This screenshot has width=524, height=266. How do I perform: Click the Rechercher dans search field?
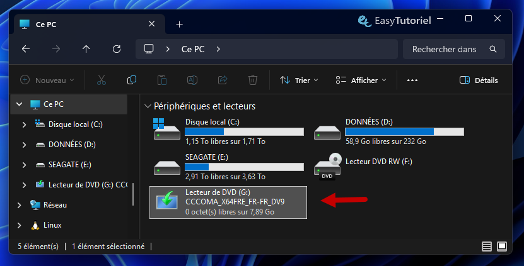tap(448, 49)
